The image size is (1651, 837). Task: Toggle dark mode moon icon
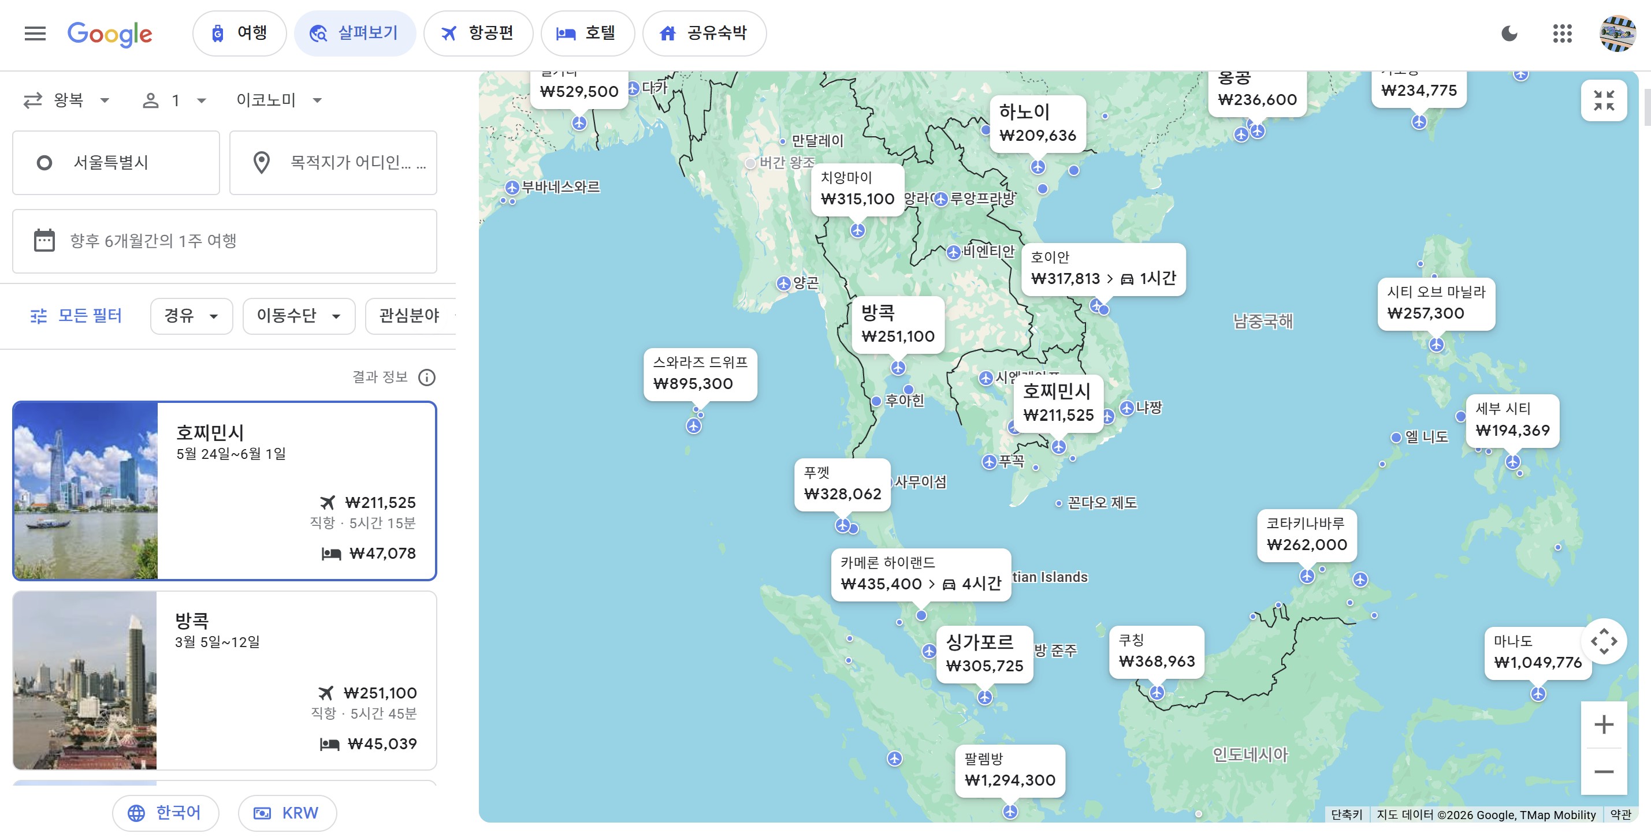tap(1509, 33)
